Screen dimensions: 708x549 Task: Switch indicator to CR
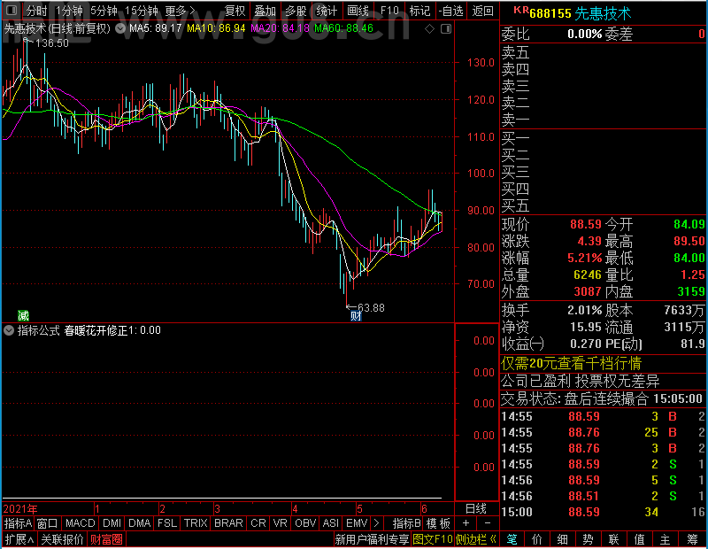tap(258, 523)
